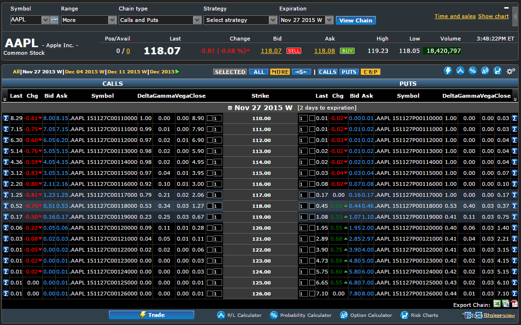
Task: Click the lightning bolt trade icon in the top-right toolbar
Action: [448, 71]
